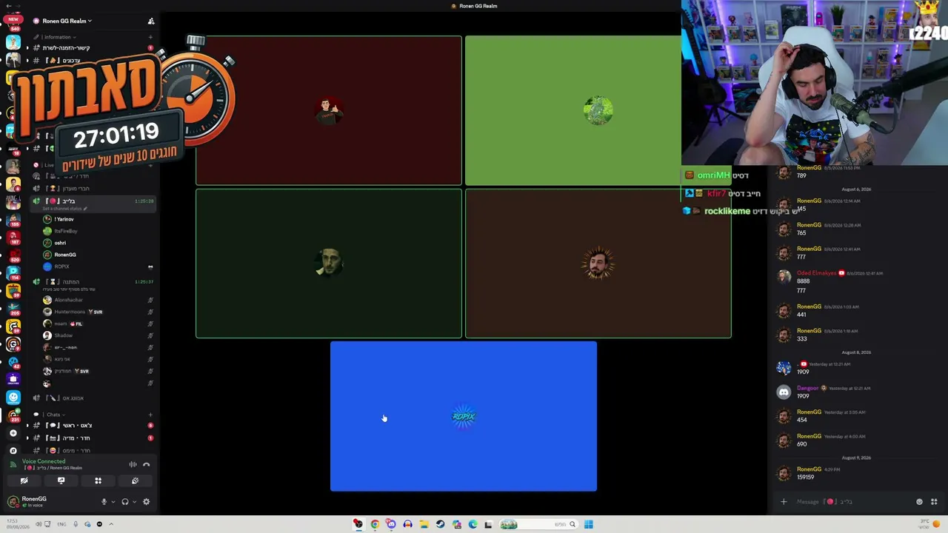Turn on camera in voice panel
Image resolution: width=948 pixels, height=533 pixels.
pos(24,480)
